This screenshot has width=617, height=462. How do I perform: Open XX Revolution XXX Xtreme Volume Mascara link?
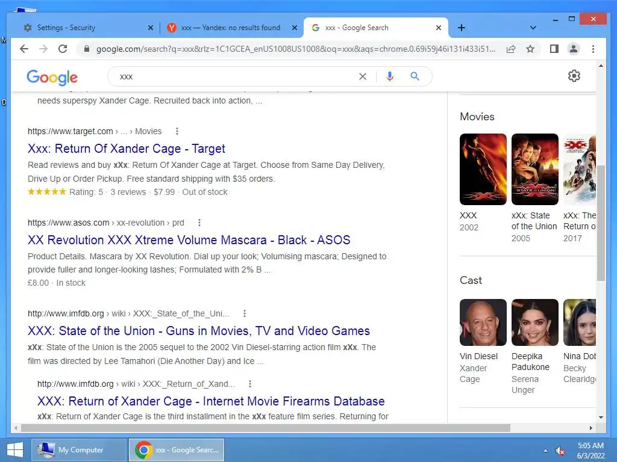189,239
